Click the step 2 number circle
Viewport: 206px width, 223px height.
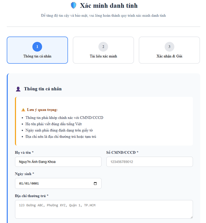point(103,47)
